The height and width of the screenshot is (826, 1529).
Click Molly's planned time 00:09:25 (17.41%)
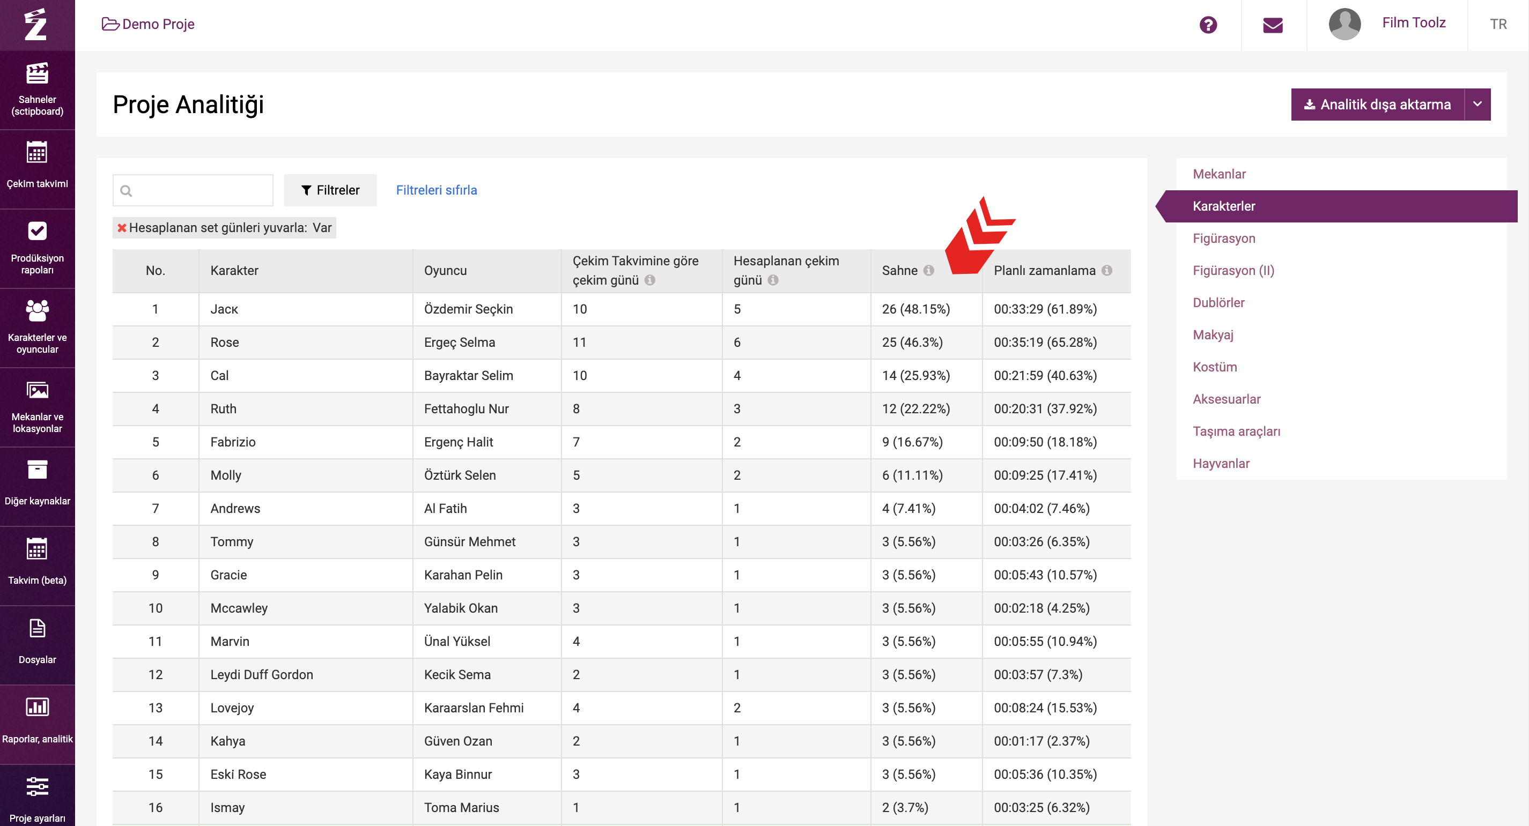pyautogui.click(x=1045, y=475)
